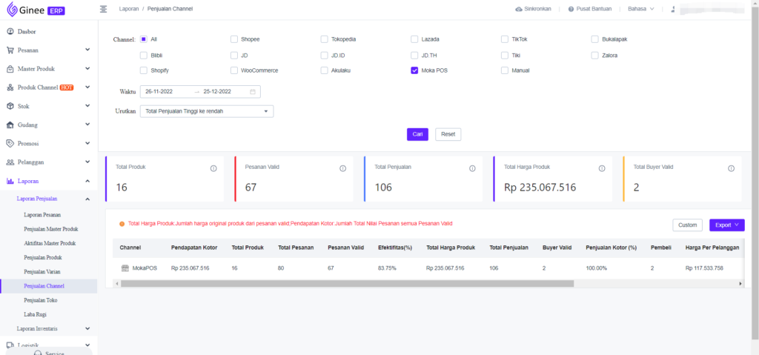Check the WooCommerce channel checkbox
759x355 pixels.
tap(233, 70)
